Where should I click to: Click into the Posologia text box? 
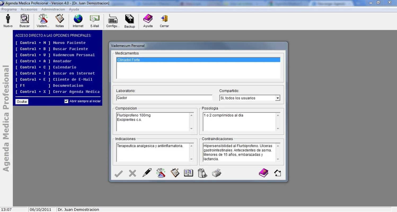239,122
